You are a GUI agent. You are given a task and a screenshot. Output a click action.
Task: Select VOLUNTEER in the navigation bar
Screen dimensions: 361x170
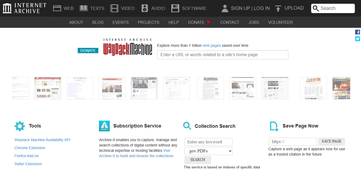click(x=280, y=22)
